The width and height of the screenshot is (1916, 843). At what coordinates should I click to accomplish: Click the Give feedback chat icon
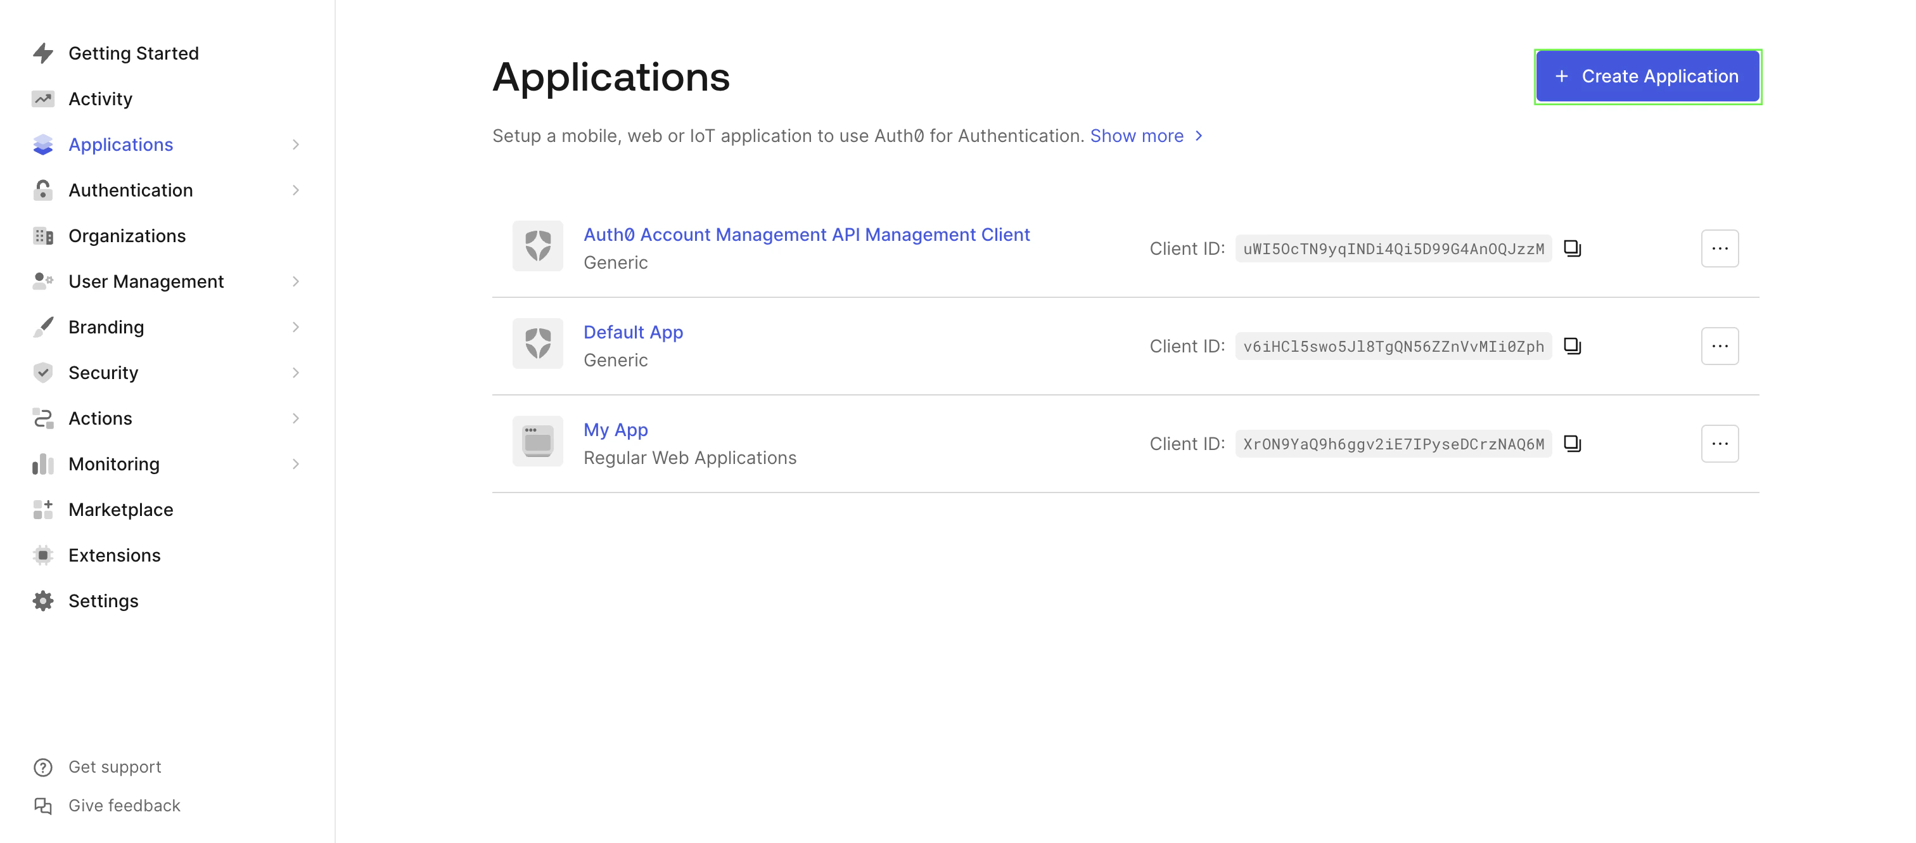pos(43,805)
